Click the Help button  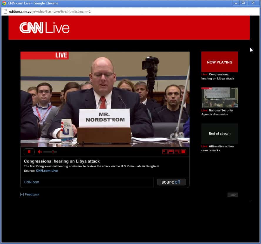coord(233,195)
